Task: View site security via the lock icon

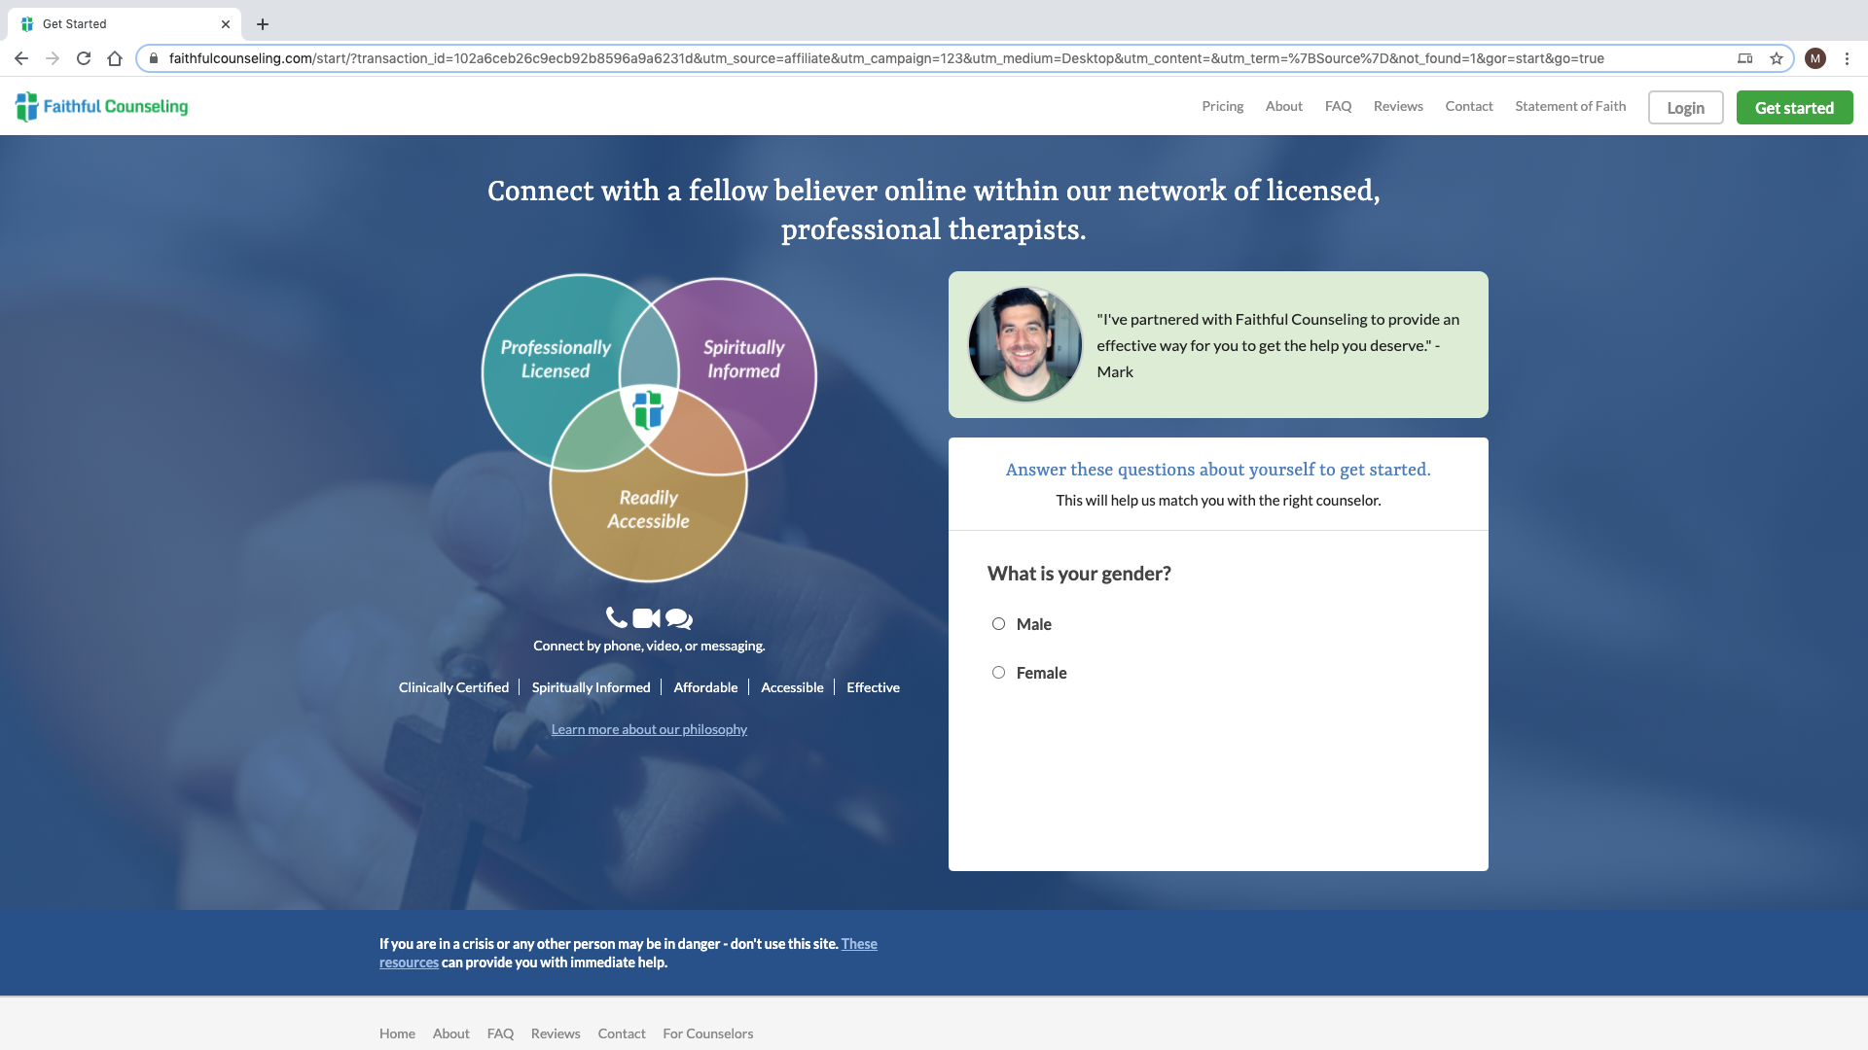Action: click(153, 58)
